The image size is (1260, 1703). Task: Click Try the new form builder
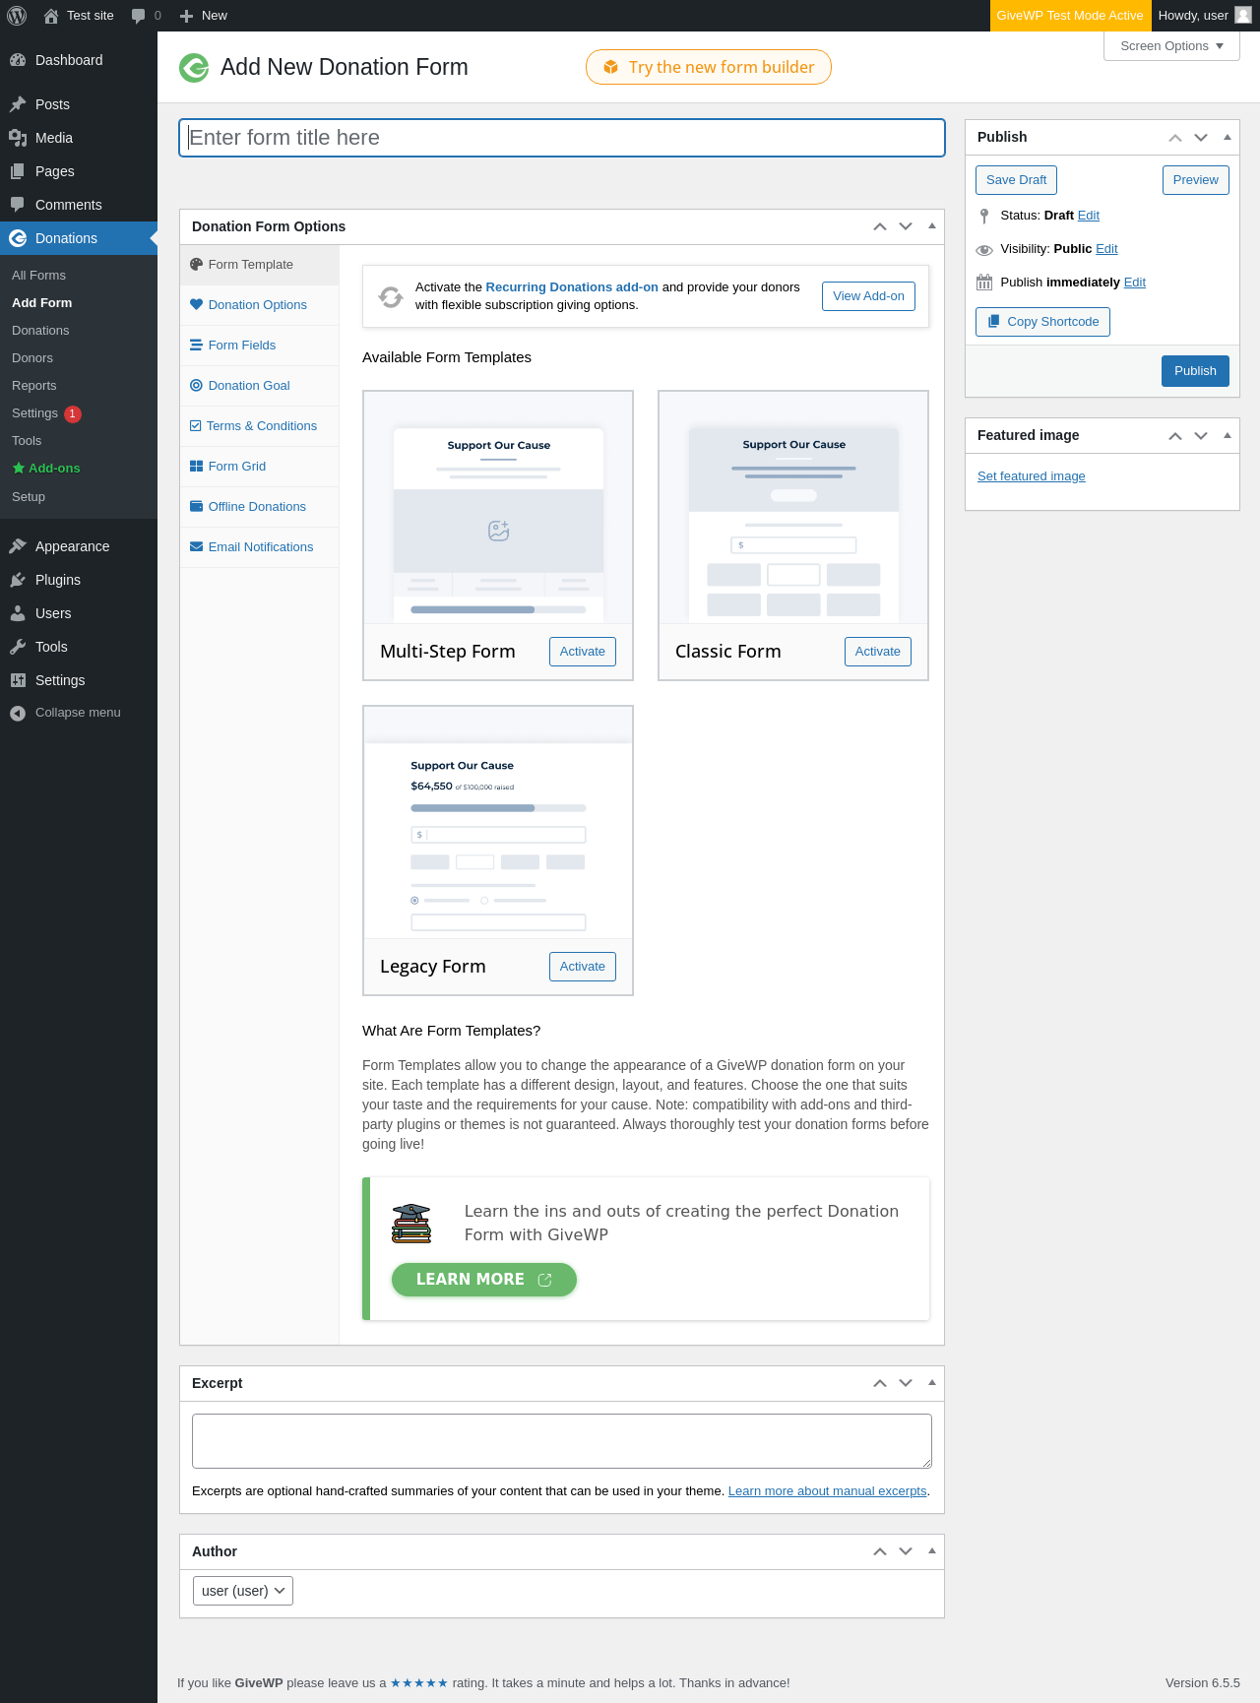tap(709, 67)
